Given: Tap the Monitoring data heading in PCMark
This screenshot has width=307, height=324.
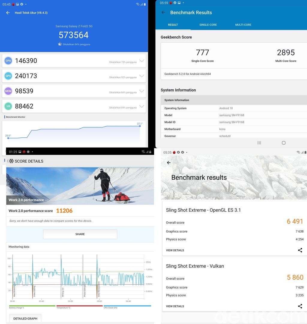Looking at the screenshot, I should [19, 247].
